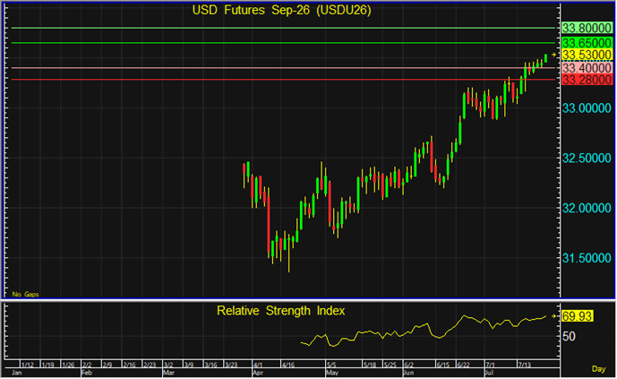Click the No Gaps label
Screen dimensions: 617x379
(26, 294)
